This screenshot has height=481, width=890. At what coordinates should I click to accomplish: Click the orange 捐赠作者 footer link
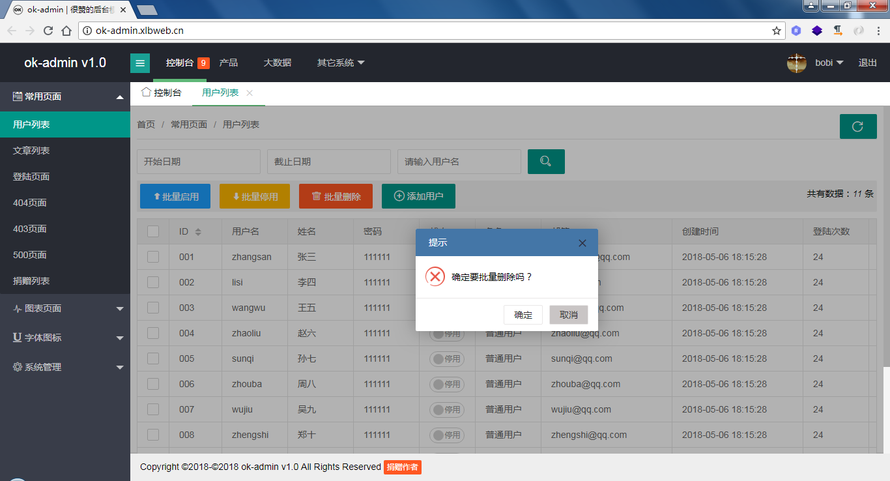(403, 467)
